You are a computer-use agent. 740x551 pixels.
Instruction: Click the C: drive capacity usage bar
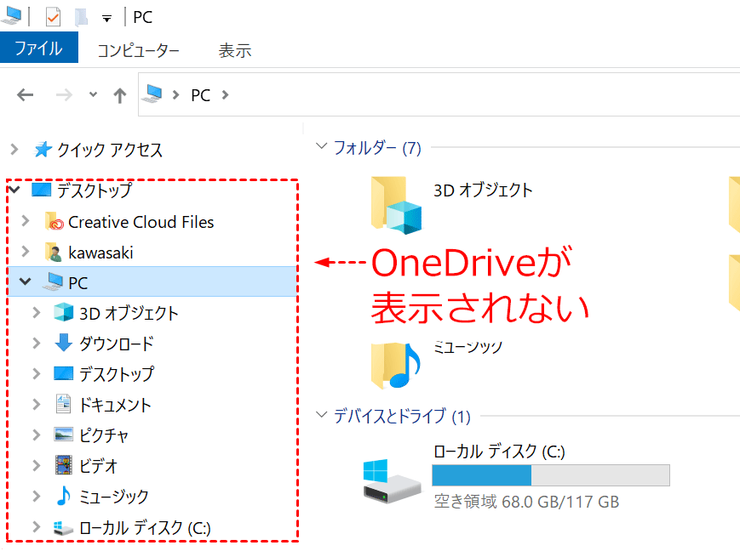[551, 475]
